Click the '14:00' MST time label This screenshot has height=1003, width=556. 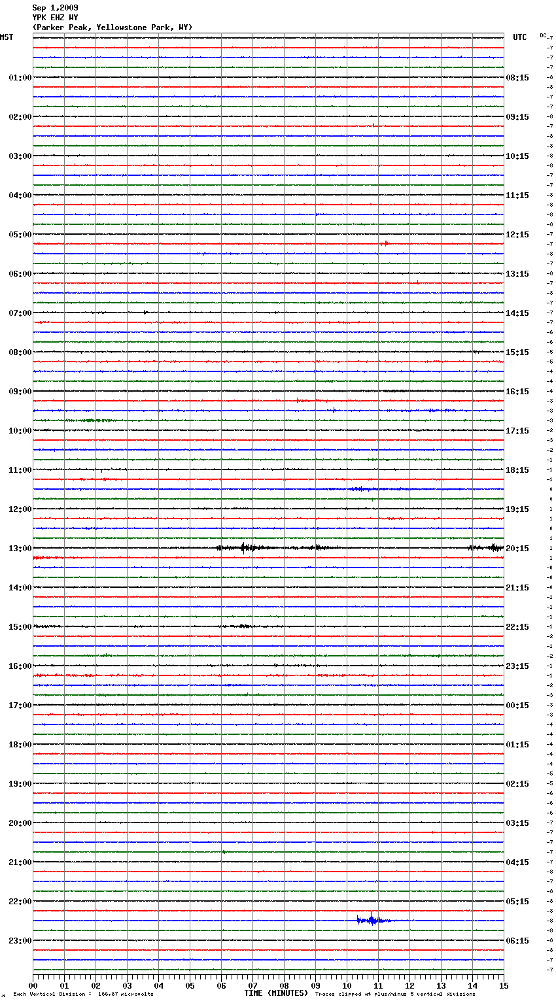coord(20,588)
